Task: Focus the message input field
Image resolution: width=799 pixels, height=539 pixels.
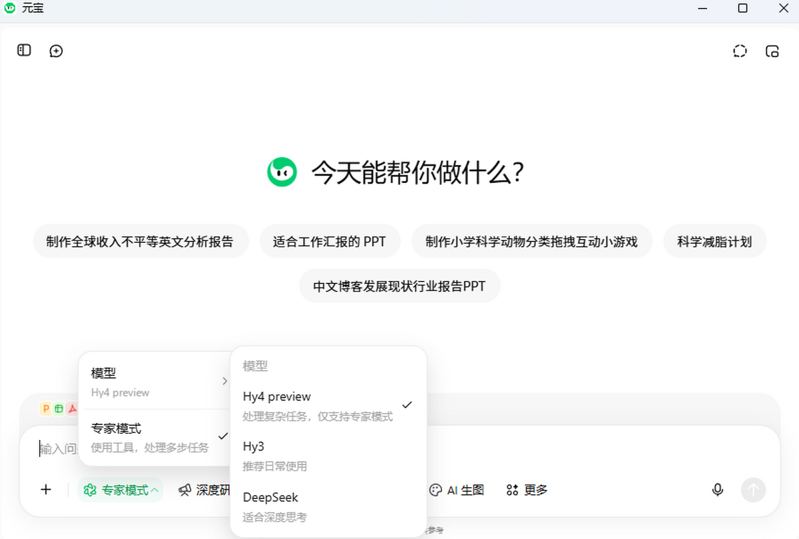Action: click(400, 448)
